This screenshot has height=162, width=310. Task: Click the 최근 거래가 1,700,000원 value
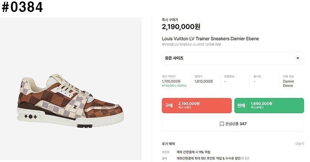pos(171,81)
